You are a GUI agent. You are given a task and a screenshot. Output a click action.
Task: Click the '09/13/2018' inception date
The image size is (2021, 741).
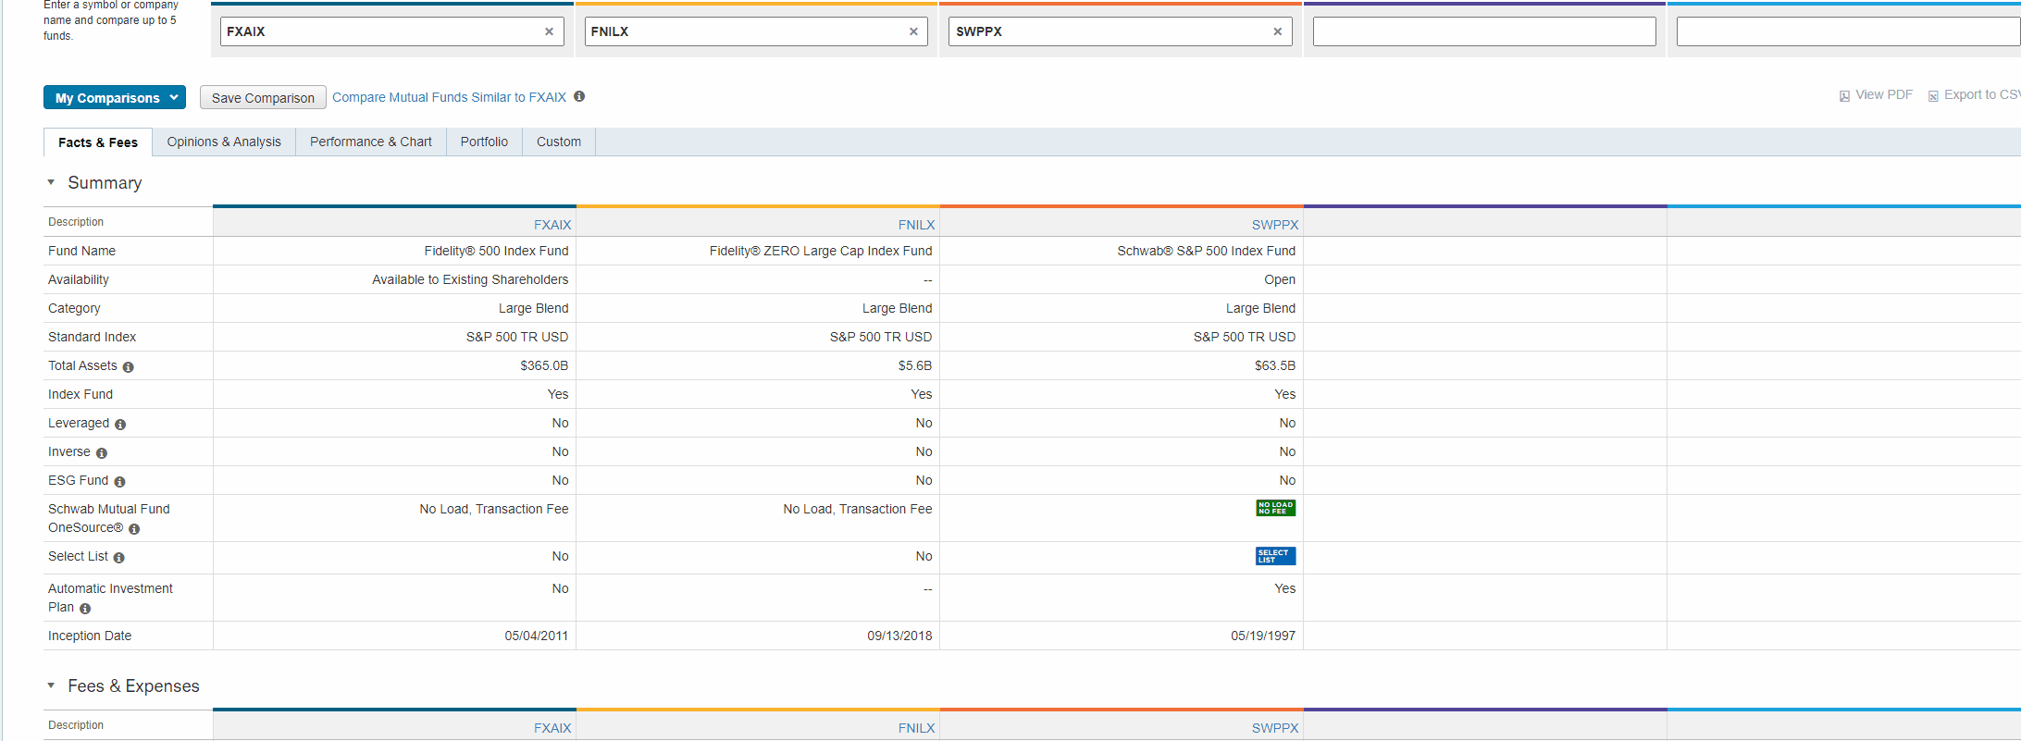pyautogui.click(x=899, y=636)
